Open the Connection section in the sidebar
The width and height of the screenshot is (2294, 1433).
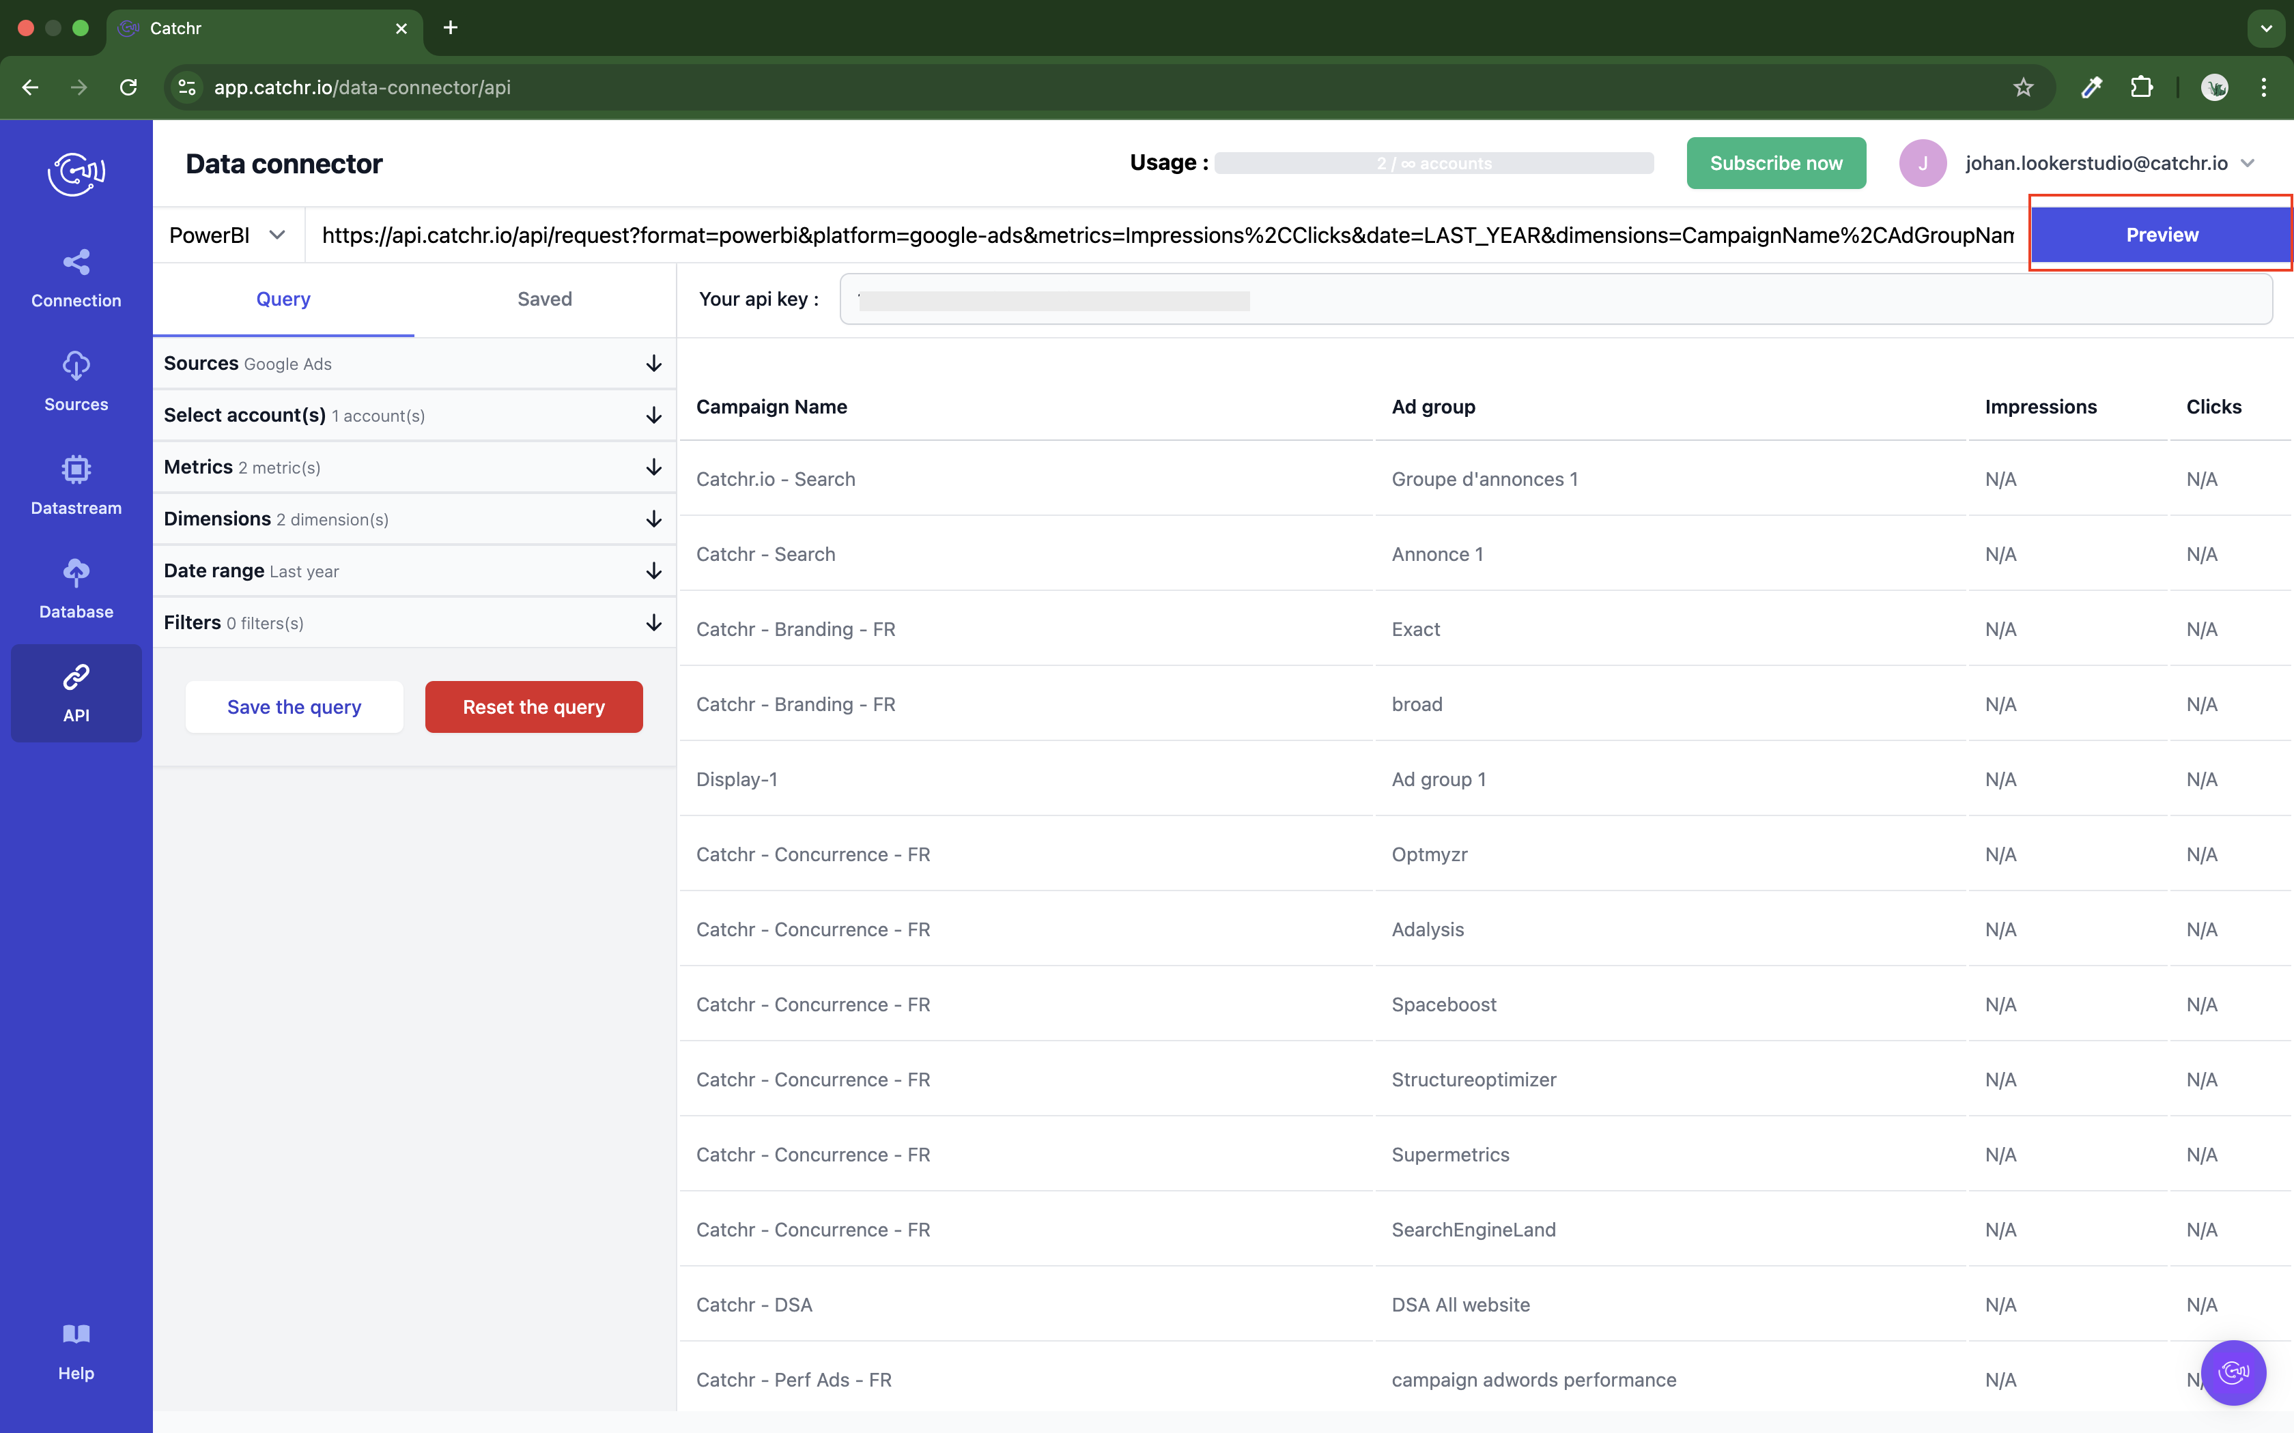click(x=76, y=280)
